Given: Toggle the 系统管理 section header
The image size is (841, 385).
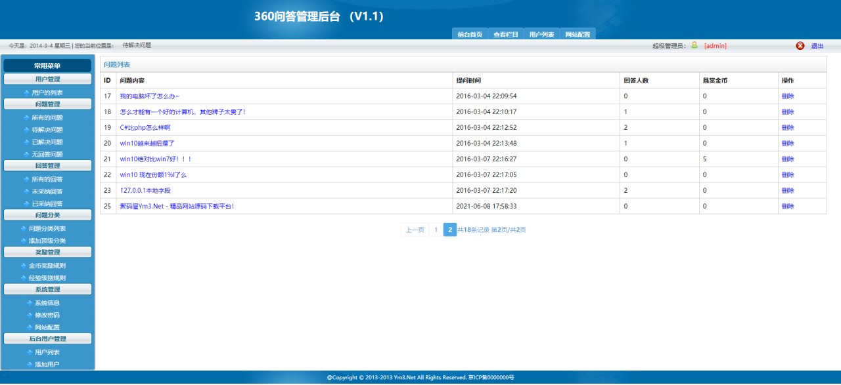Looking at the screenshot, I should coord(47,289).
